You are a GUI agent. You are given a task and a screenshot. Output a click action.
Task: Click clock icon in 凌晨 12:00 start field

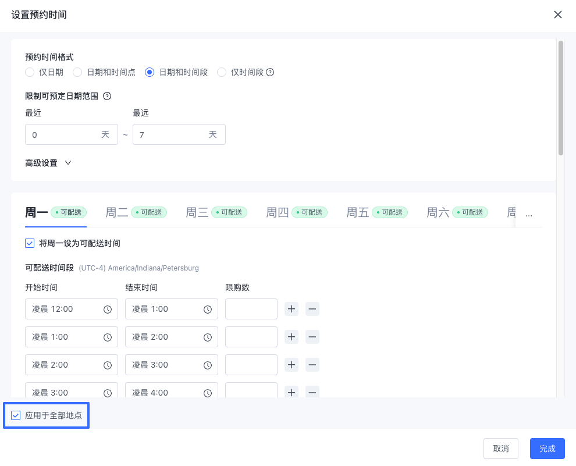pyautogui.click(x=107, y=309)
